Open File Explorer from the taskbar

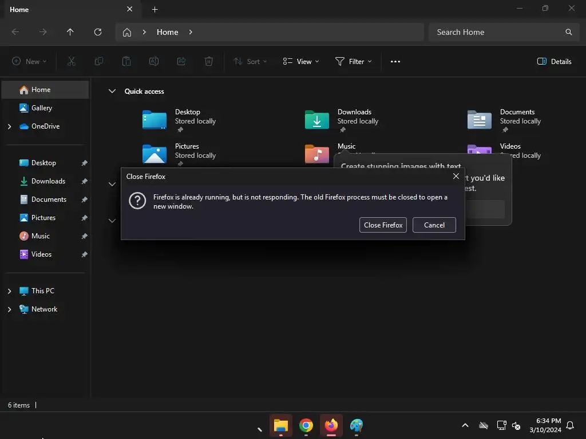point(280,425)
